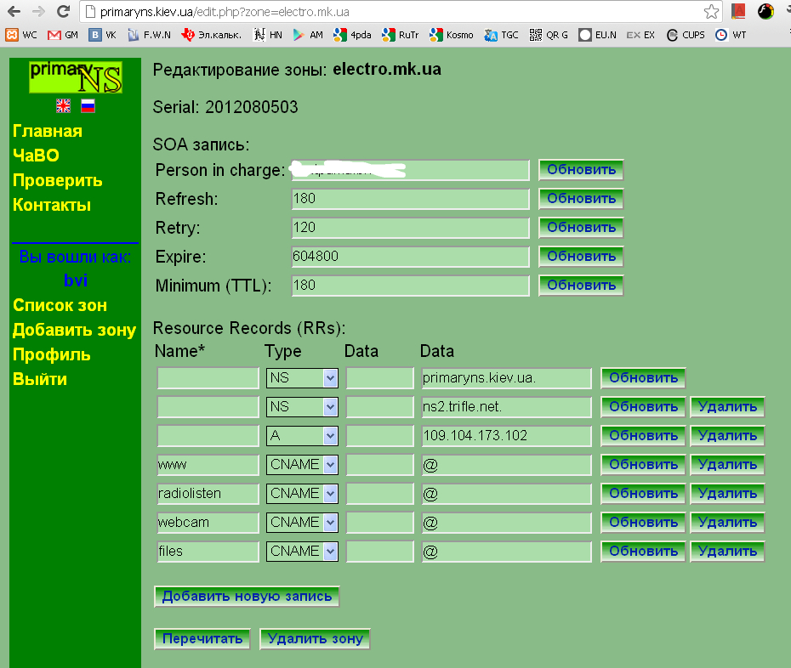Go to Добавить зону in the sidebar

coord(74,330)
